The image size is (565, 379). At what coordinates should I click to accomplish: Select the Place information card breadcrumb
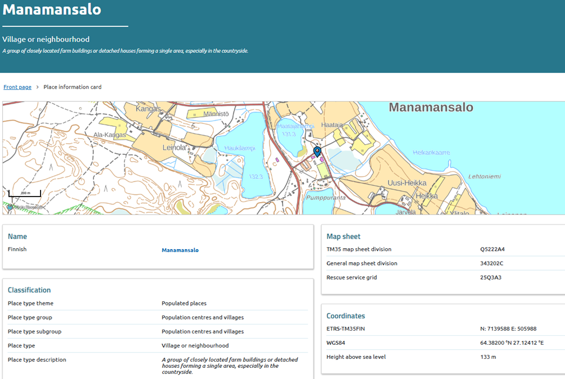click(x=73, y=87)
